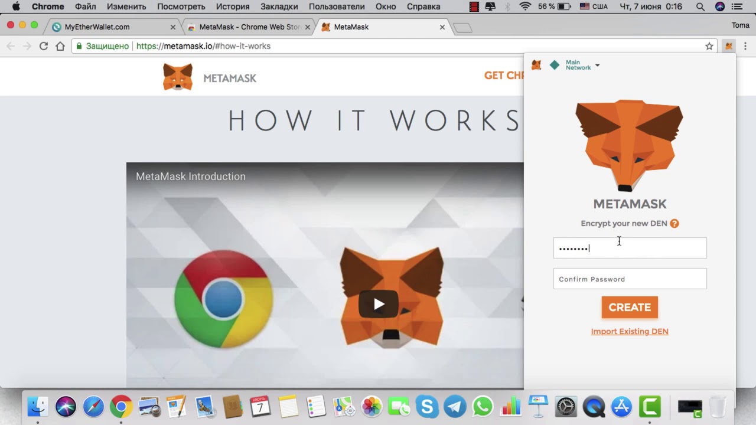Image resolution: width=756 pixels, height=425 pixels.
Task: Open the Справка menu
Action: (x=423, y=7)
